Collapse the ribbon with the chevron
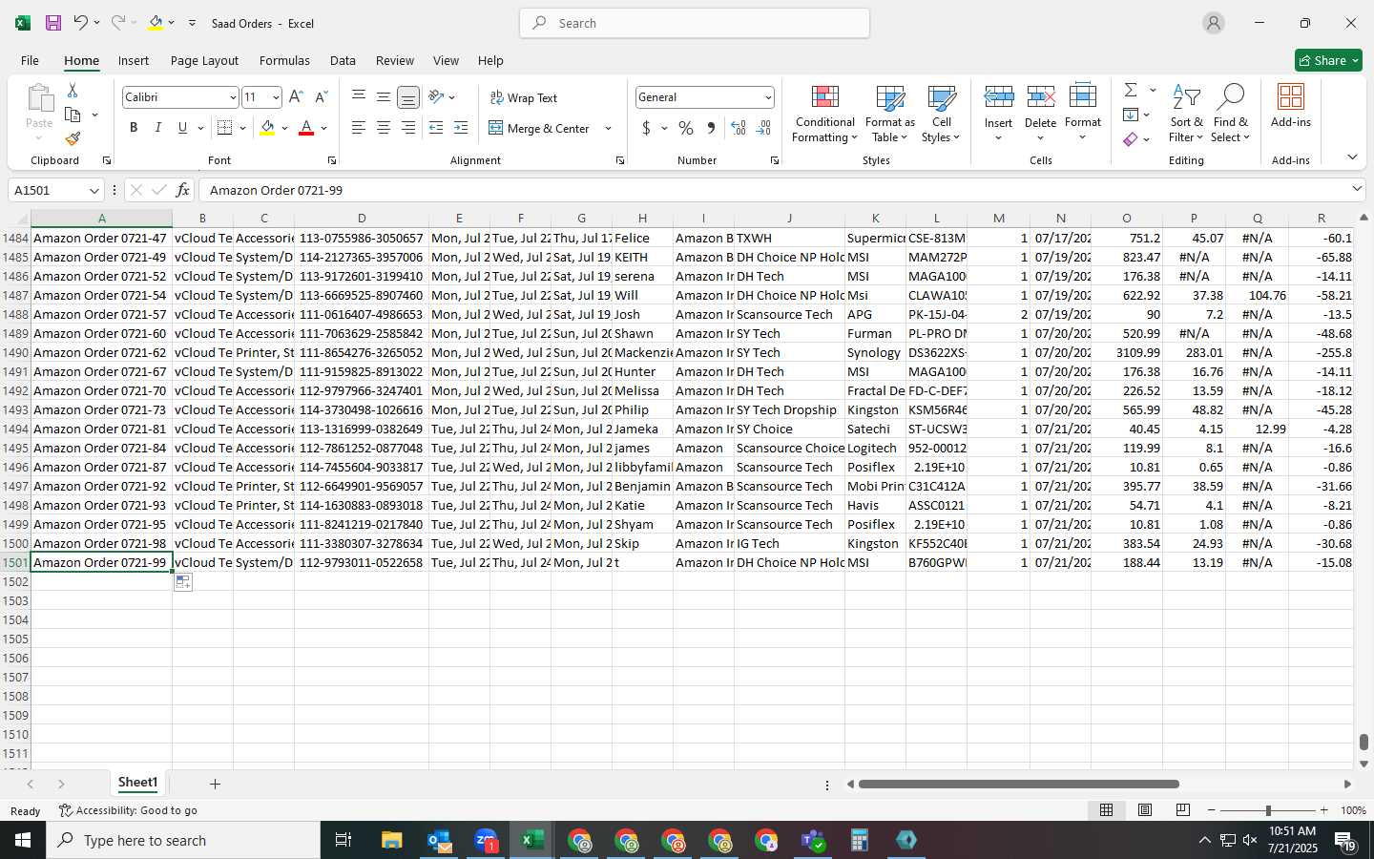 point(1352,157)
